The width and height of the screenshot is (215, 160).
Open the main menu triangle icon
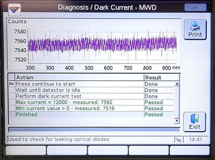click(15, 9)
